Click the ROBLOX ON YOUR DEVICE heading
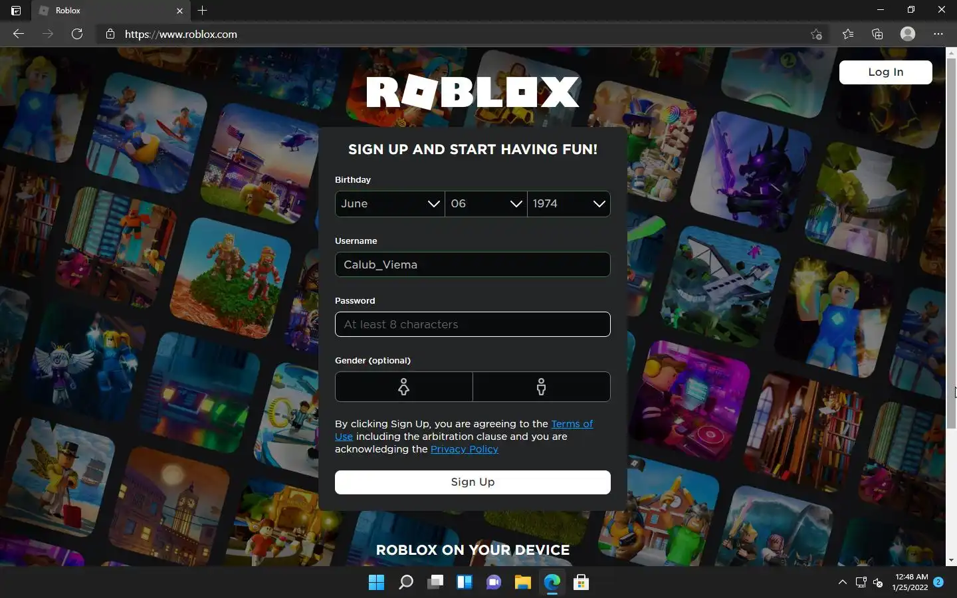The width and height of the screenshot is (957, 598). (x=473, y=550)
